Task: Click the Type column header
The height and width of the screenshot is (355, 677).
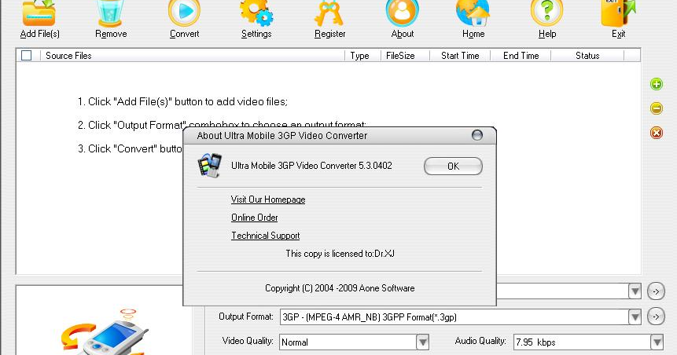Action: 362,56
